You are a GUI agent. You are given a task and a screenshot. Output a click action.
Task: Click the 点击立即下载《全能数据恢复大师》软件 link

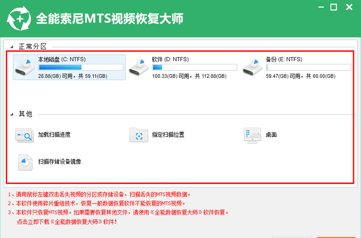pos(67,222)
